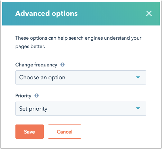Screen dimensions: 162x149
Task: Save the advanced options
Action: tap(30, 132)
